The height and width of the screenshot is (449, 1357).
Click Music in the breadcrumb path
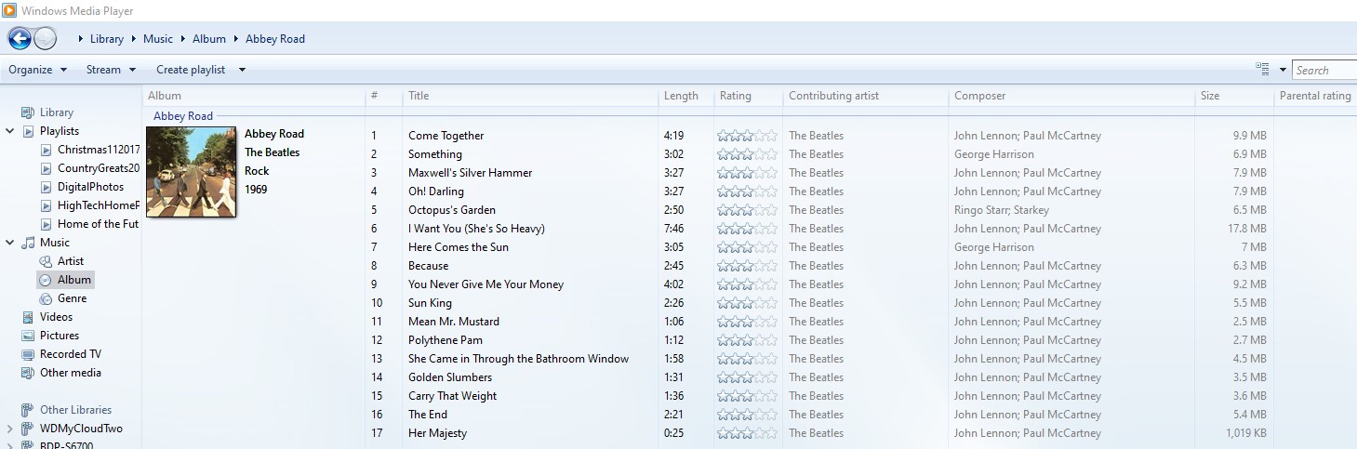pyautogui.click(x=158, y=39)
